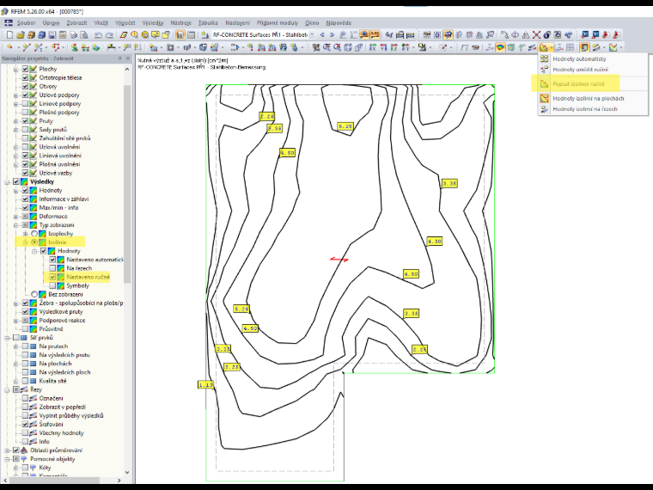Click the Print preview magnifier icon
This screenshot has height=490, width=653.
tap(84, 35)
